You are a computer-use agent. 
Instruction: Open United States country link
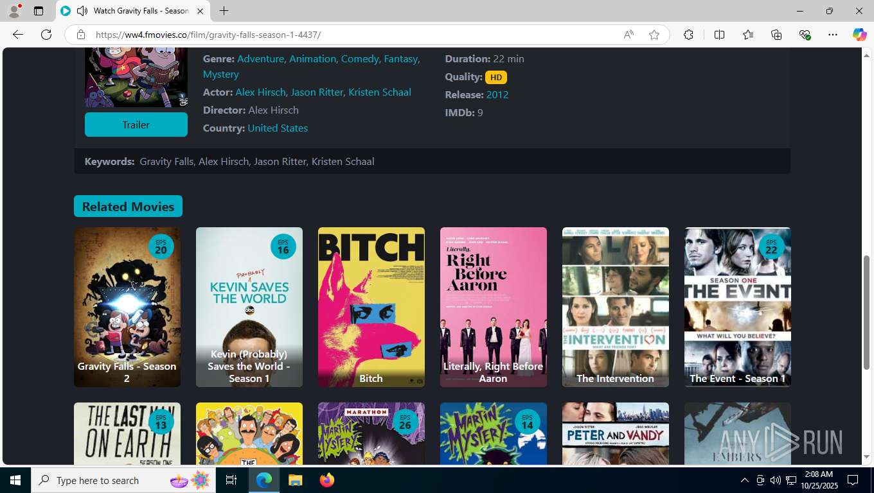278,128
